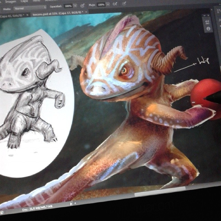Click the horizontal scrollbar left arrow
The image size is (221, 221).
pyautogui.click(x=75, y=203)
